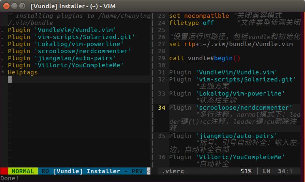Click the NORMAL mode indicator in statusline
305x182 pixels.
[22, 171]
